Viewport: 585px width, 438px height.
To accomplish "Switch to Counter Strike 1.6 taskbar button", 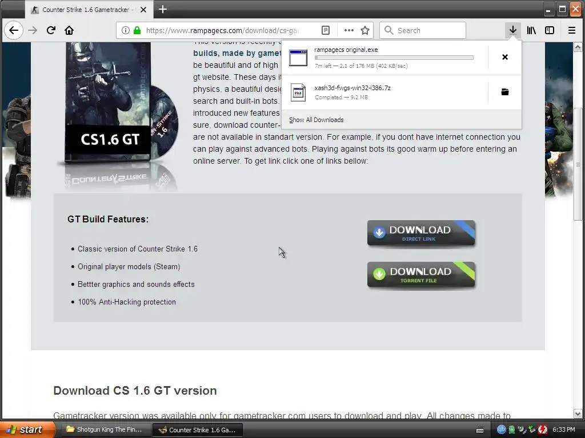I will (x=198, y=430).
